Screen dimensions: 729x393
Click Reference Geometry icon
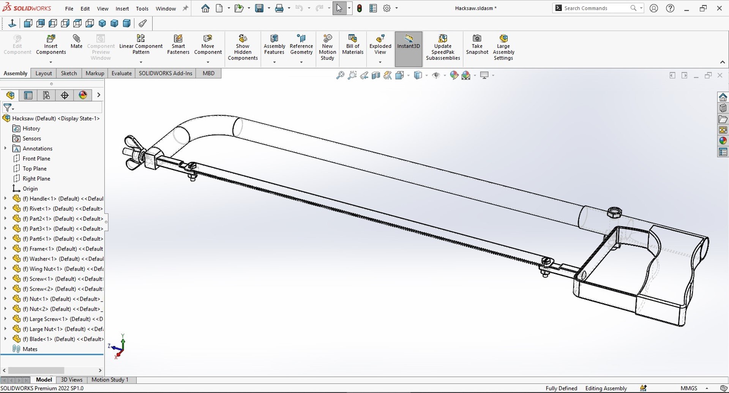(x=301, y=44)
